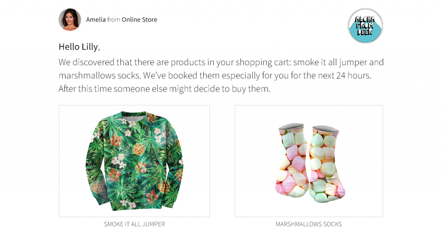
Task: Click the word 'products' in the message
Action: (188, 62)
